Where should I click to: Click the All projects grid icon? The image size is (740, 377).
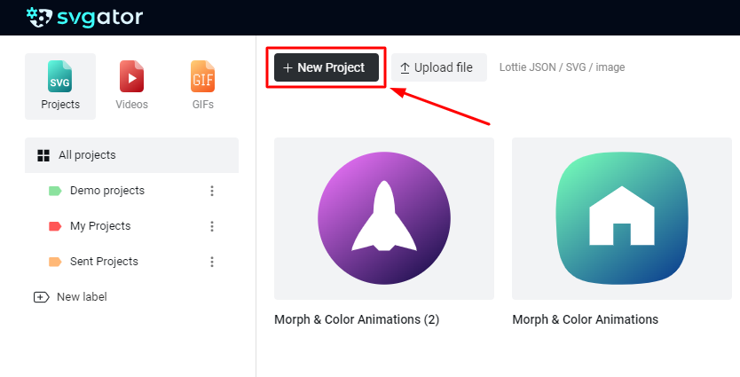tap(43, 156)
